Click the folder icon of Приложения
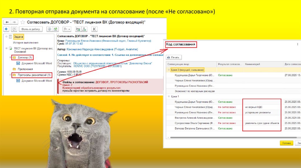Screen dimensions: 301x168 [x=14, y=69]
